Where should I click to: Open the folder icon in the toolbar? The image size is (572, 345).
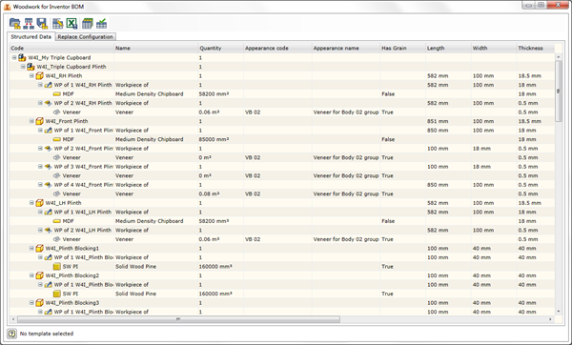tap(15, 24)
